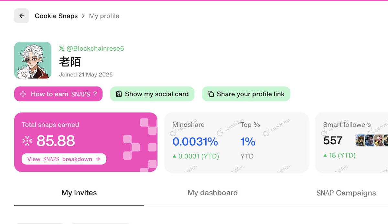Open the Cookie Snaps breadcrumb
Image resolution: width=388 pixels, height=224 pixels.
[56, 16]
